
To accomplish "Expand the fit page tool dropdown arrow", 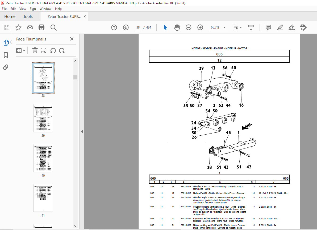I will click(x=241, y=27).
